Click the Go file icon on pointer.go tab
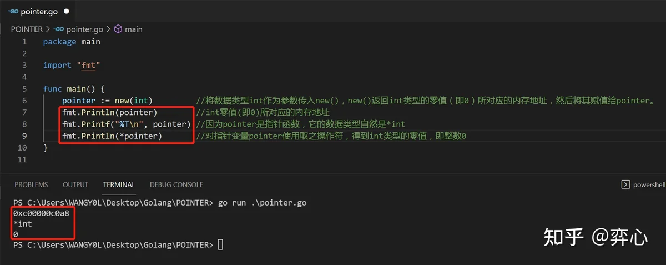This screenshot has width=666, height=265. (13, 11)
